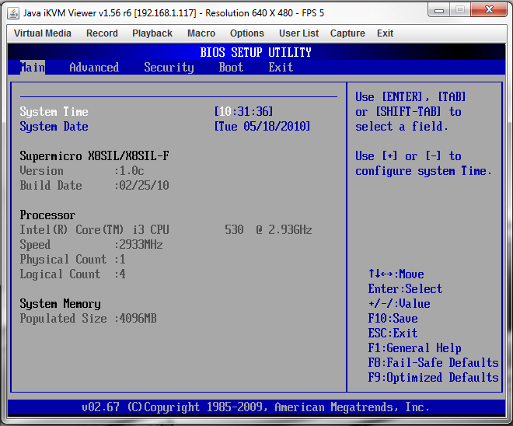
Task: Click the System Time label
Action: point(54,112)
